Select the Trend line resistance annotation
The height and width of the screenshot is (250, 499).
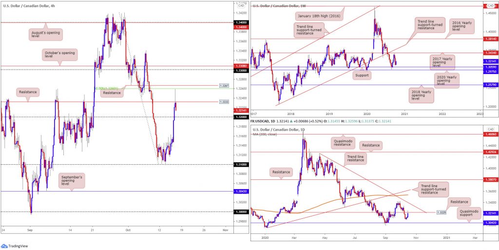click(355, 158)
